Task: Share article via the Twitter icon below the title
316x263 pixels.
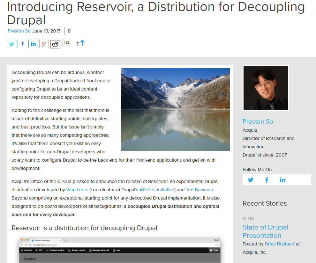Action: (x=11, y=44)
